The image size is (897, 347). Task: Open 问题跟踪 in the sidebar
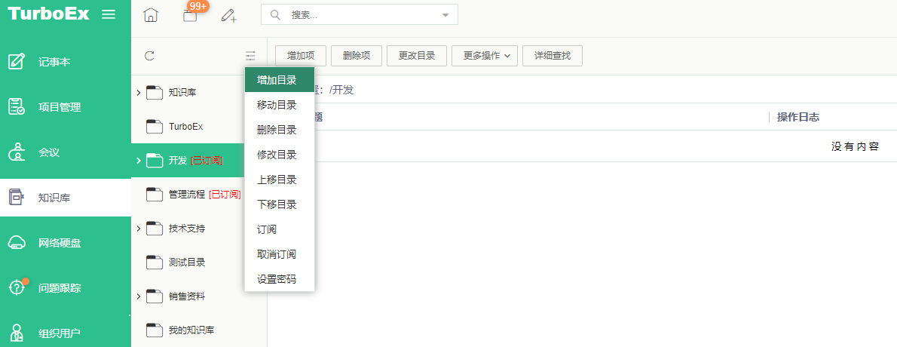coord(66,288)
